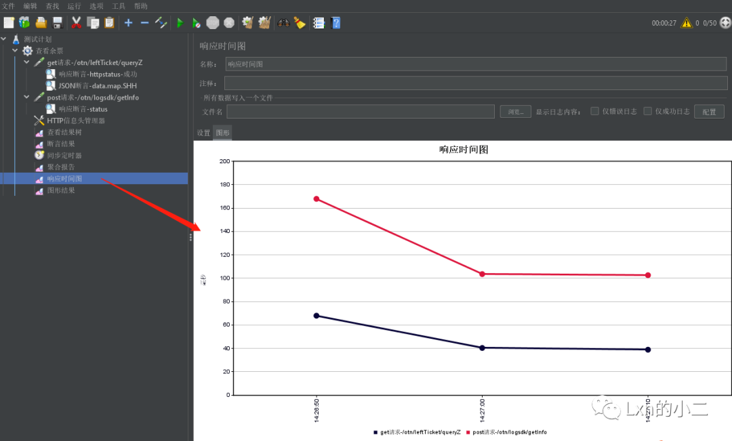Click the Clear all results icon
732x441 pixels.
point(265,22)
